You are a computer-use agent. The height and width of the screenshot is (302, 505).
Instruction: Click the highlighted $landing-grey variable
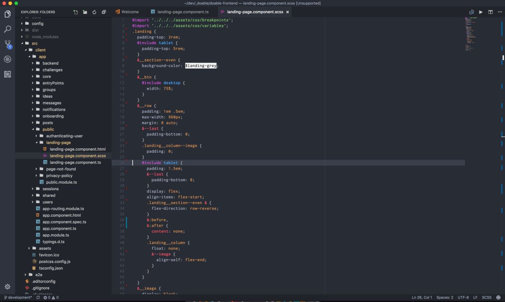pos(201,66)
